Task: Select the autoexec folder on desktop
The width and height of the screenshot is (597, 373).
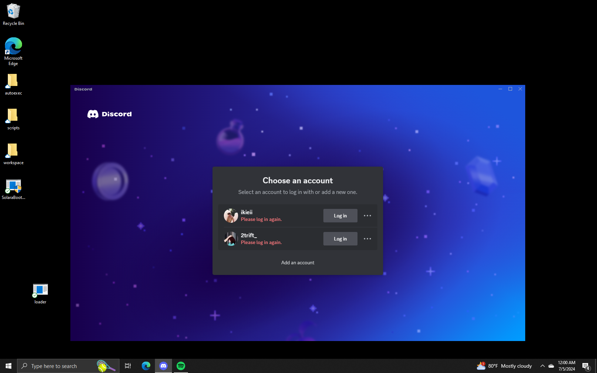Action: click(14, 85)
